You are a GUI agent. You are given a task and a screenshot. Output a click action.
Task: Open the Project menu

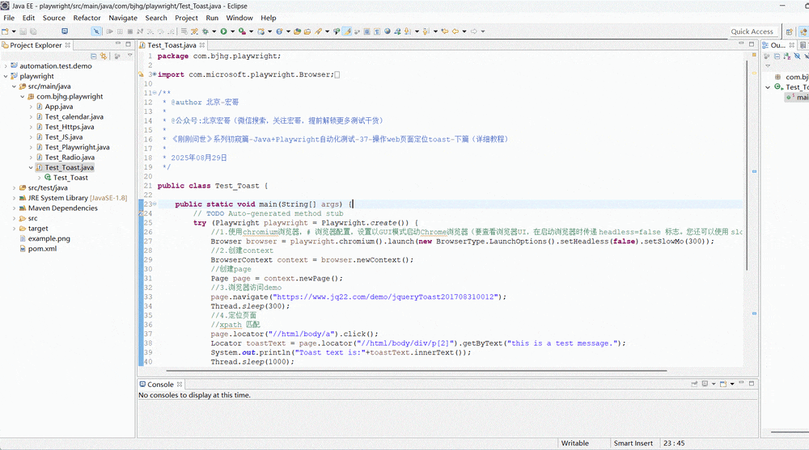[186, 18]
